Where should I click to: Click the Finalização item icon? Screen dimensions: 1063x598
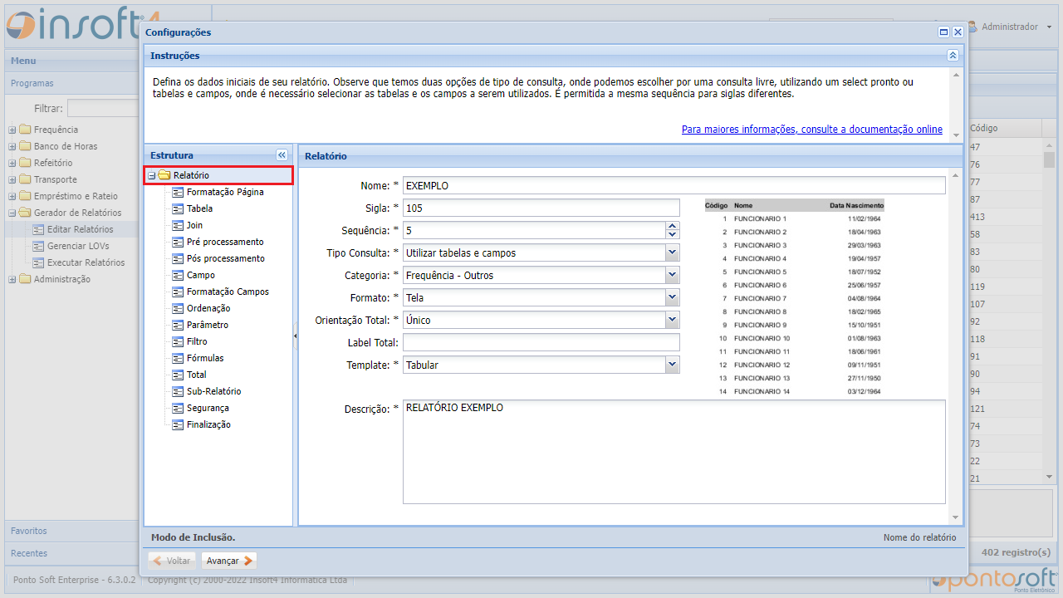[178, 424]
